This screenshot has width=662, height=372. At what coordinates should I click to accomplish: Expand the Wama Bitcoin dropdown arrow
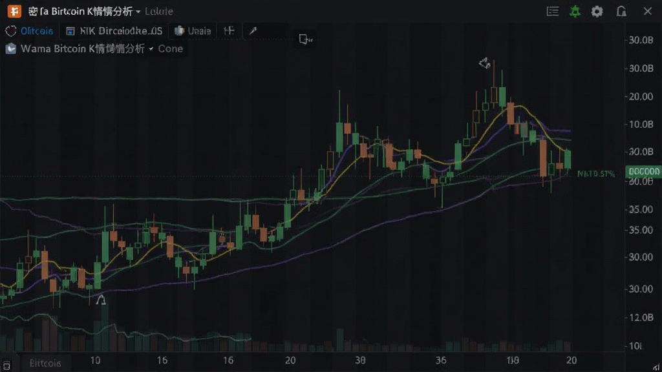point(151,49)
